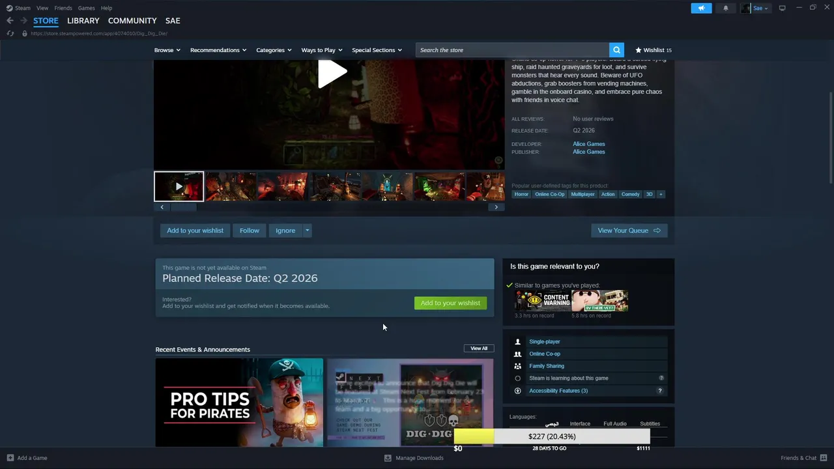Viewport: 834px width, 469px height.
Task: Open the Games menu
Action: click(86, 8)
